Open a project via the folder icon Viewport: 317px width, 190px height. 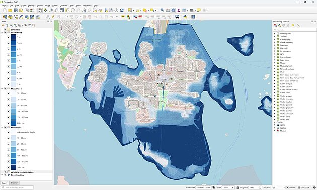(x=10, y=10)
